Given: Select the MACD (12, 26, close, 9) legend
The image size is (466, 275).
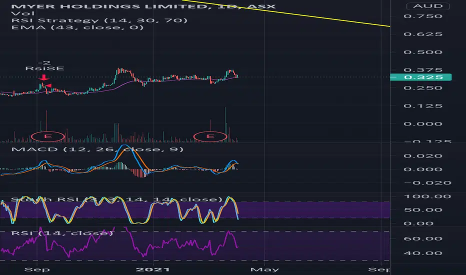Looking at the screenshot, I should pyautogui.click(x=97, y=149).
